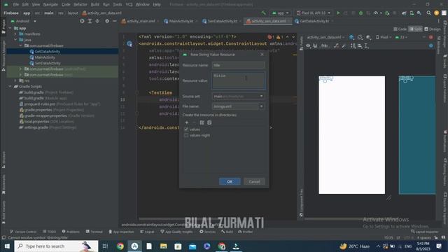Open the app run configuration dropdown

coord(280,13)
